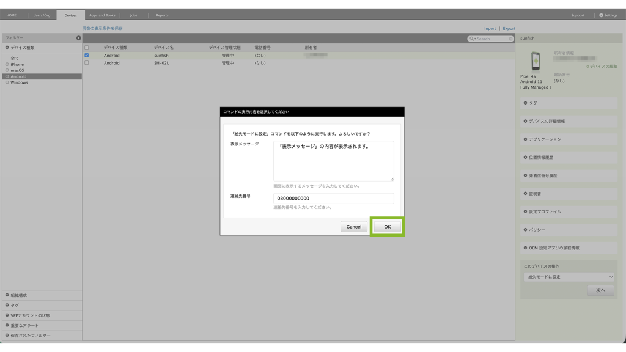Toggle the select-all header checkbox
The height and width of the screenshot is (352, 626).
point(87,48)
